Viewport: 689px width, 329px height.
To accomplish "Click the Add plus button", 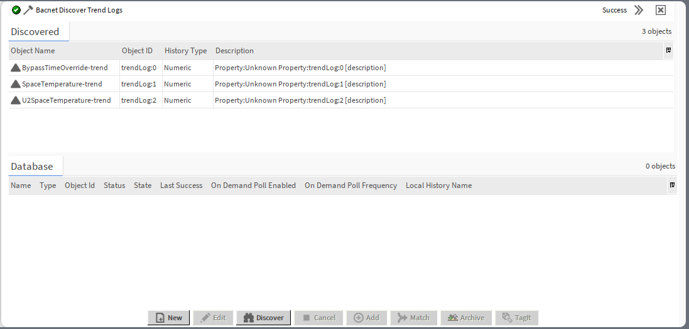I will (366, 318).
